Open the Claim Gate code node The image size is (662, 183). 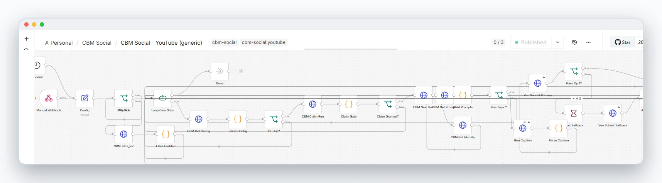click(349, 104)
